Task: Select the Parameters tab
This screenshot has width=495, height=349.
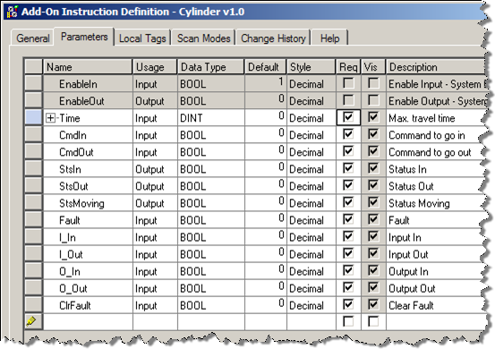Action: tap(84, 37)
